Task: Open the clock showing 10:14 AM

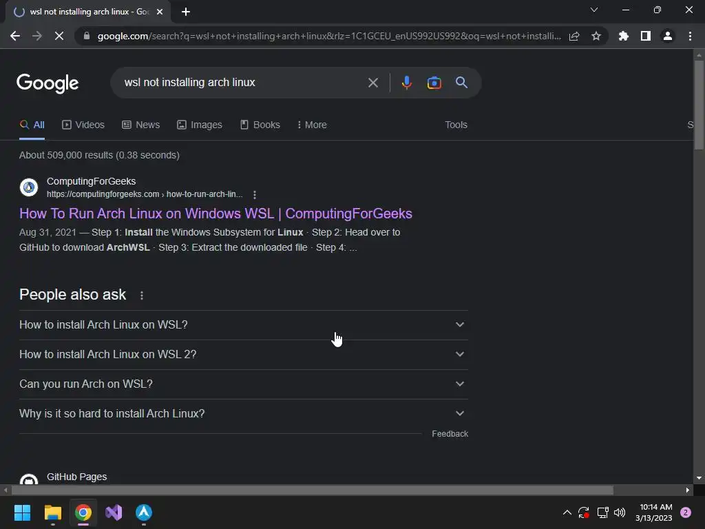Action: 654,512
